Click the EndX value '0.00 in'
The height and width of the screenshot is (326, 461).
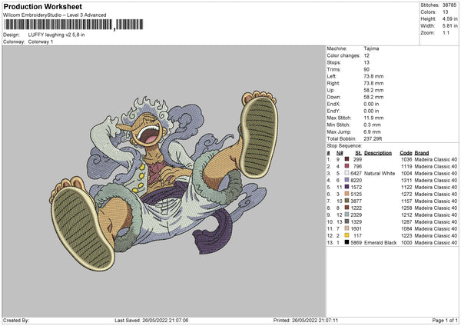click(x=371, y=104)
